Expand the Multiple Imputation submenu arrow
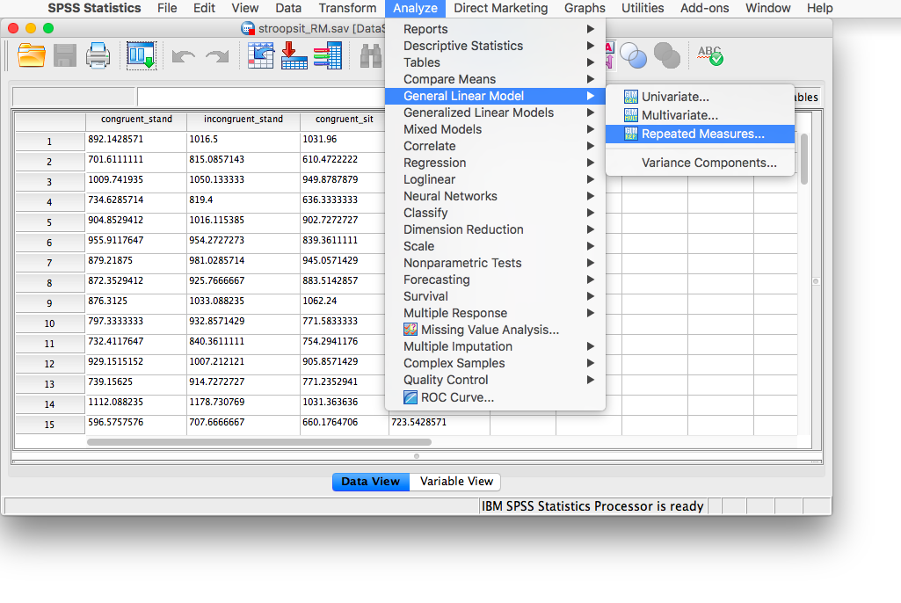The width and height of the screenshot is (901, 603). (590, 346)
